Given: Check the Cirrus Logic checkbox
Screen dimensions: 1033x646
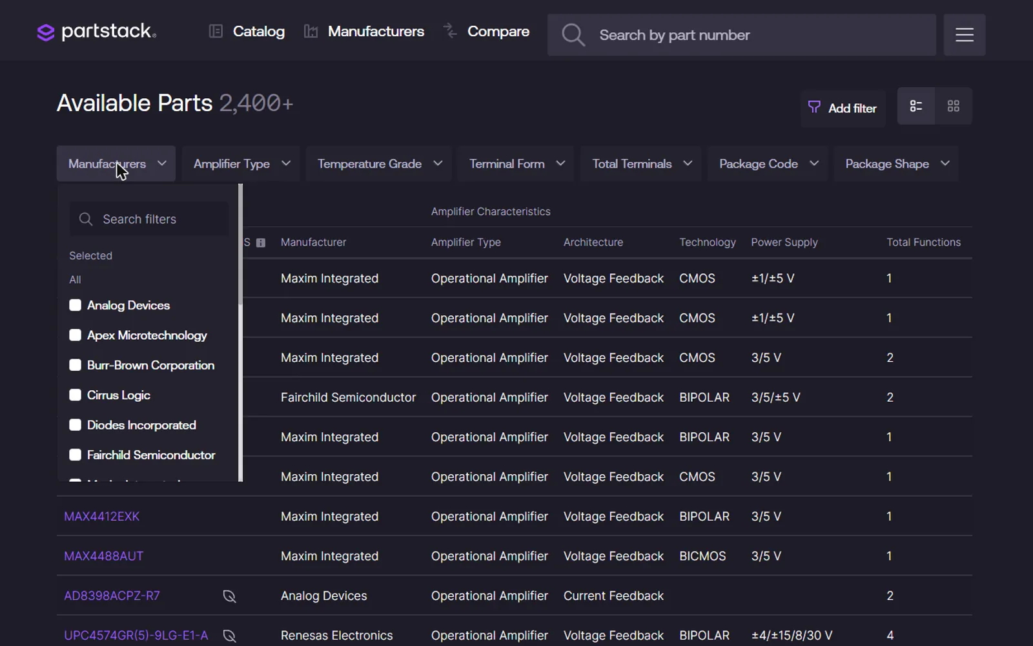Looking at the screenshot, I should [x=76, y=395].
